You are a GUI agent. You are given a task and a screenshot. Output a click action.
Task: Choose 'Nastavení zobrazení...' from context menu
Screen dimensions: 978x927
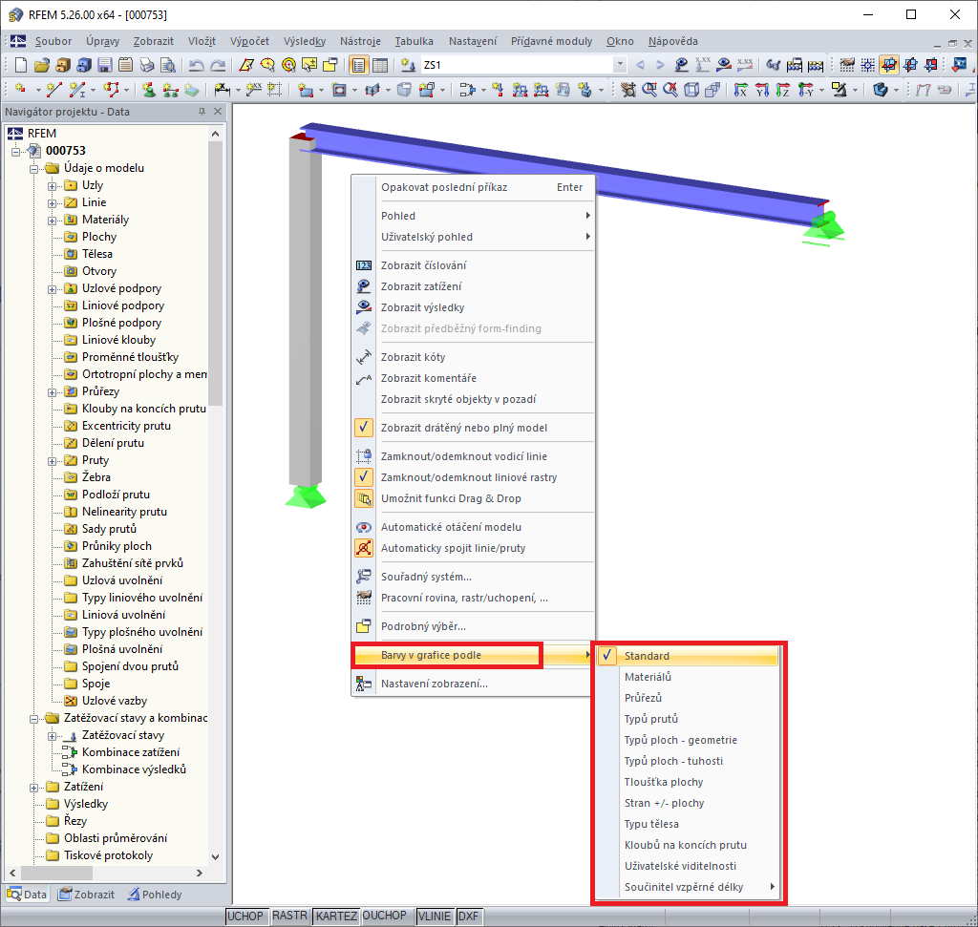tap(472, 684)
